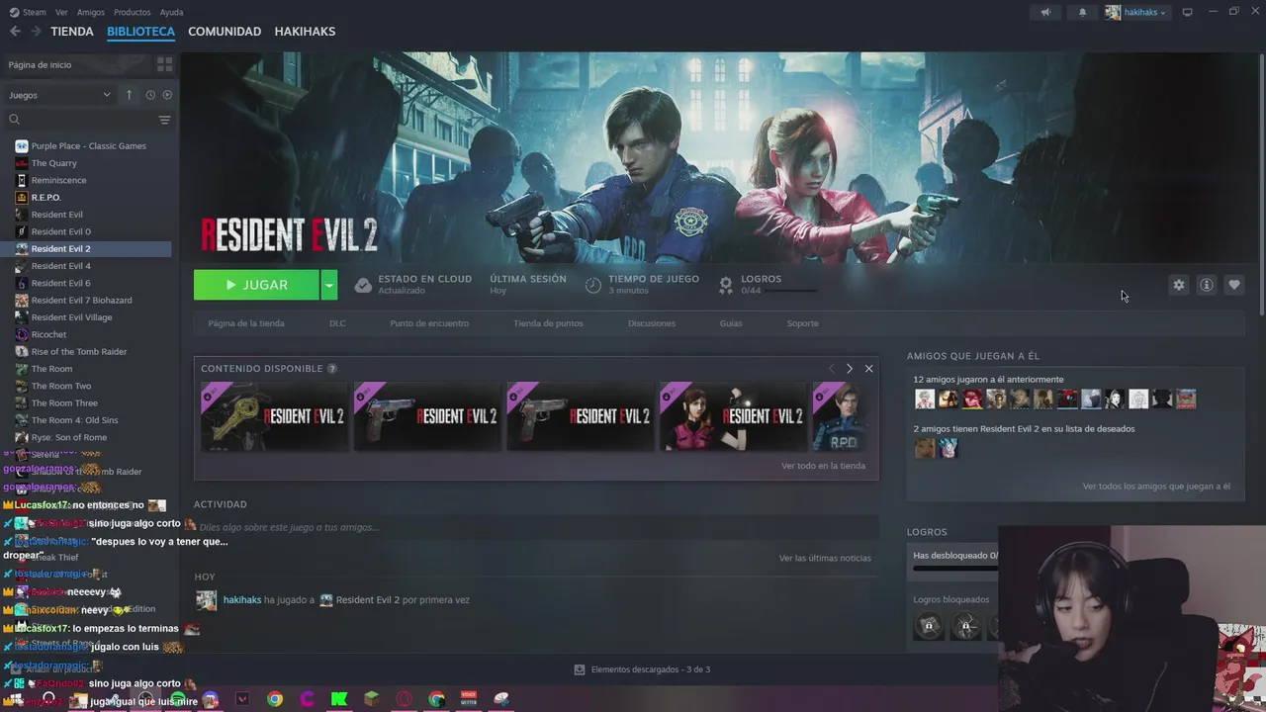
Task: Open the Amigos menu
Action: pos(91,12)
